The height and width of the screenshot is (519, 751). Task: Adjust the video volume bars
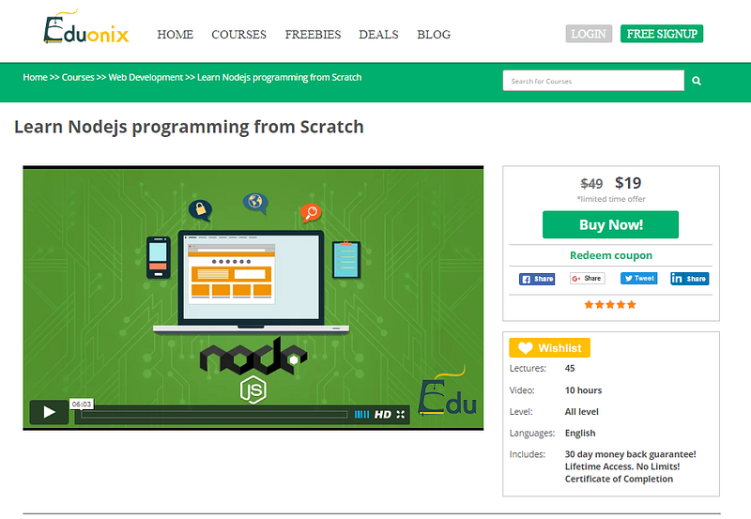pyautogui.click(x=361, y=415)
